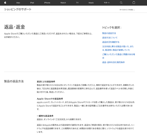Click the text 返品は、オンラインの「ご注文状況」から依頼できます
147x136 pixels.
[x=59, y=119]
